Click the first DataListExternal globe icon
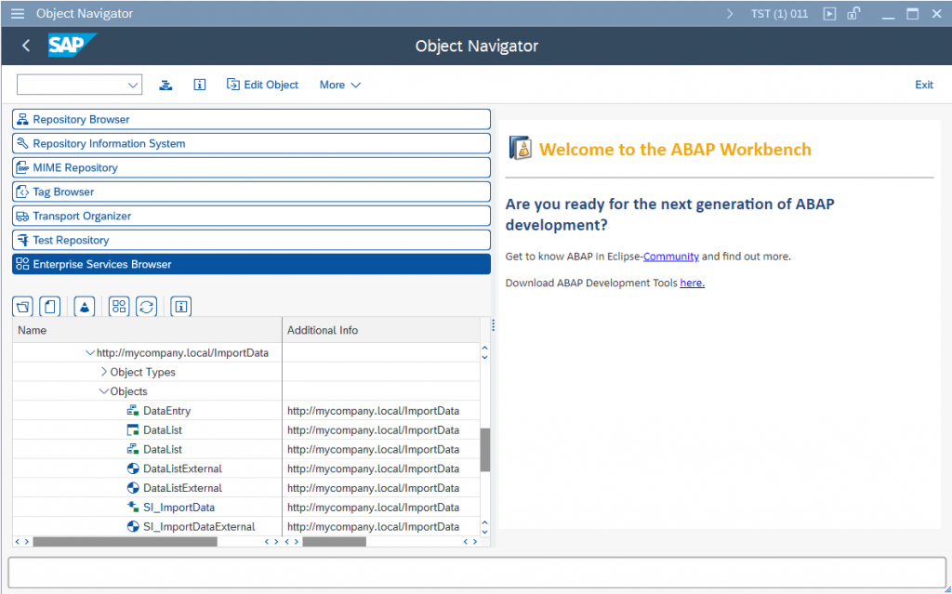 [133, 469]
